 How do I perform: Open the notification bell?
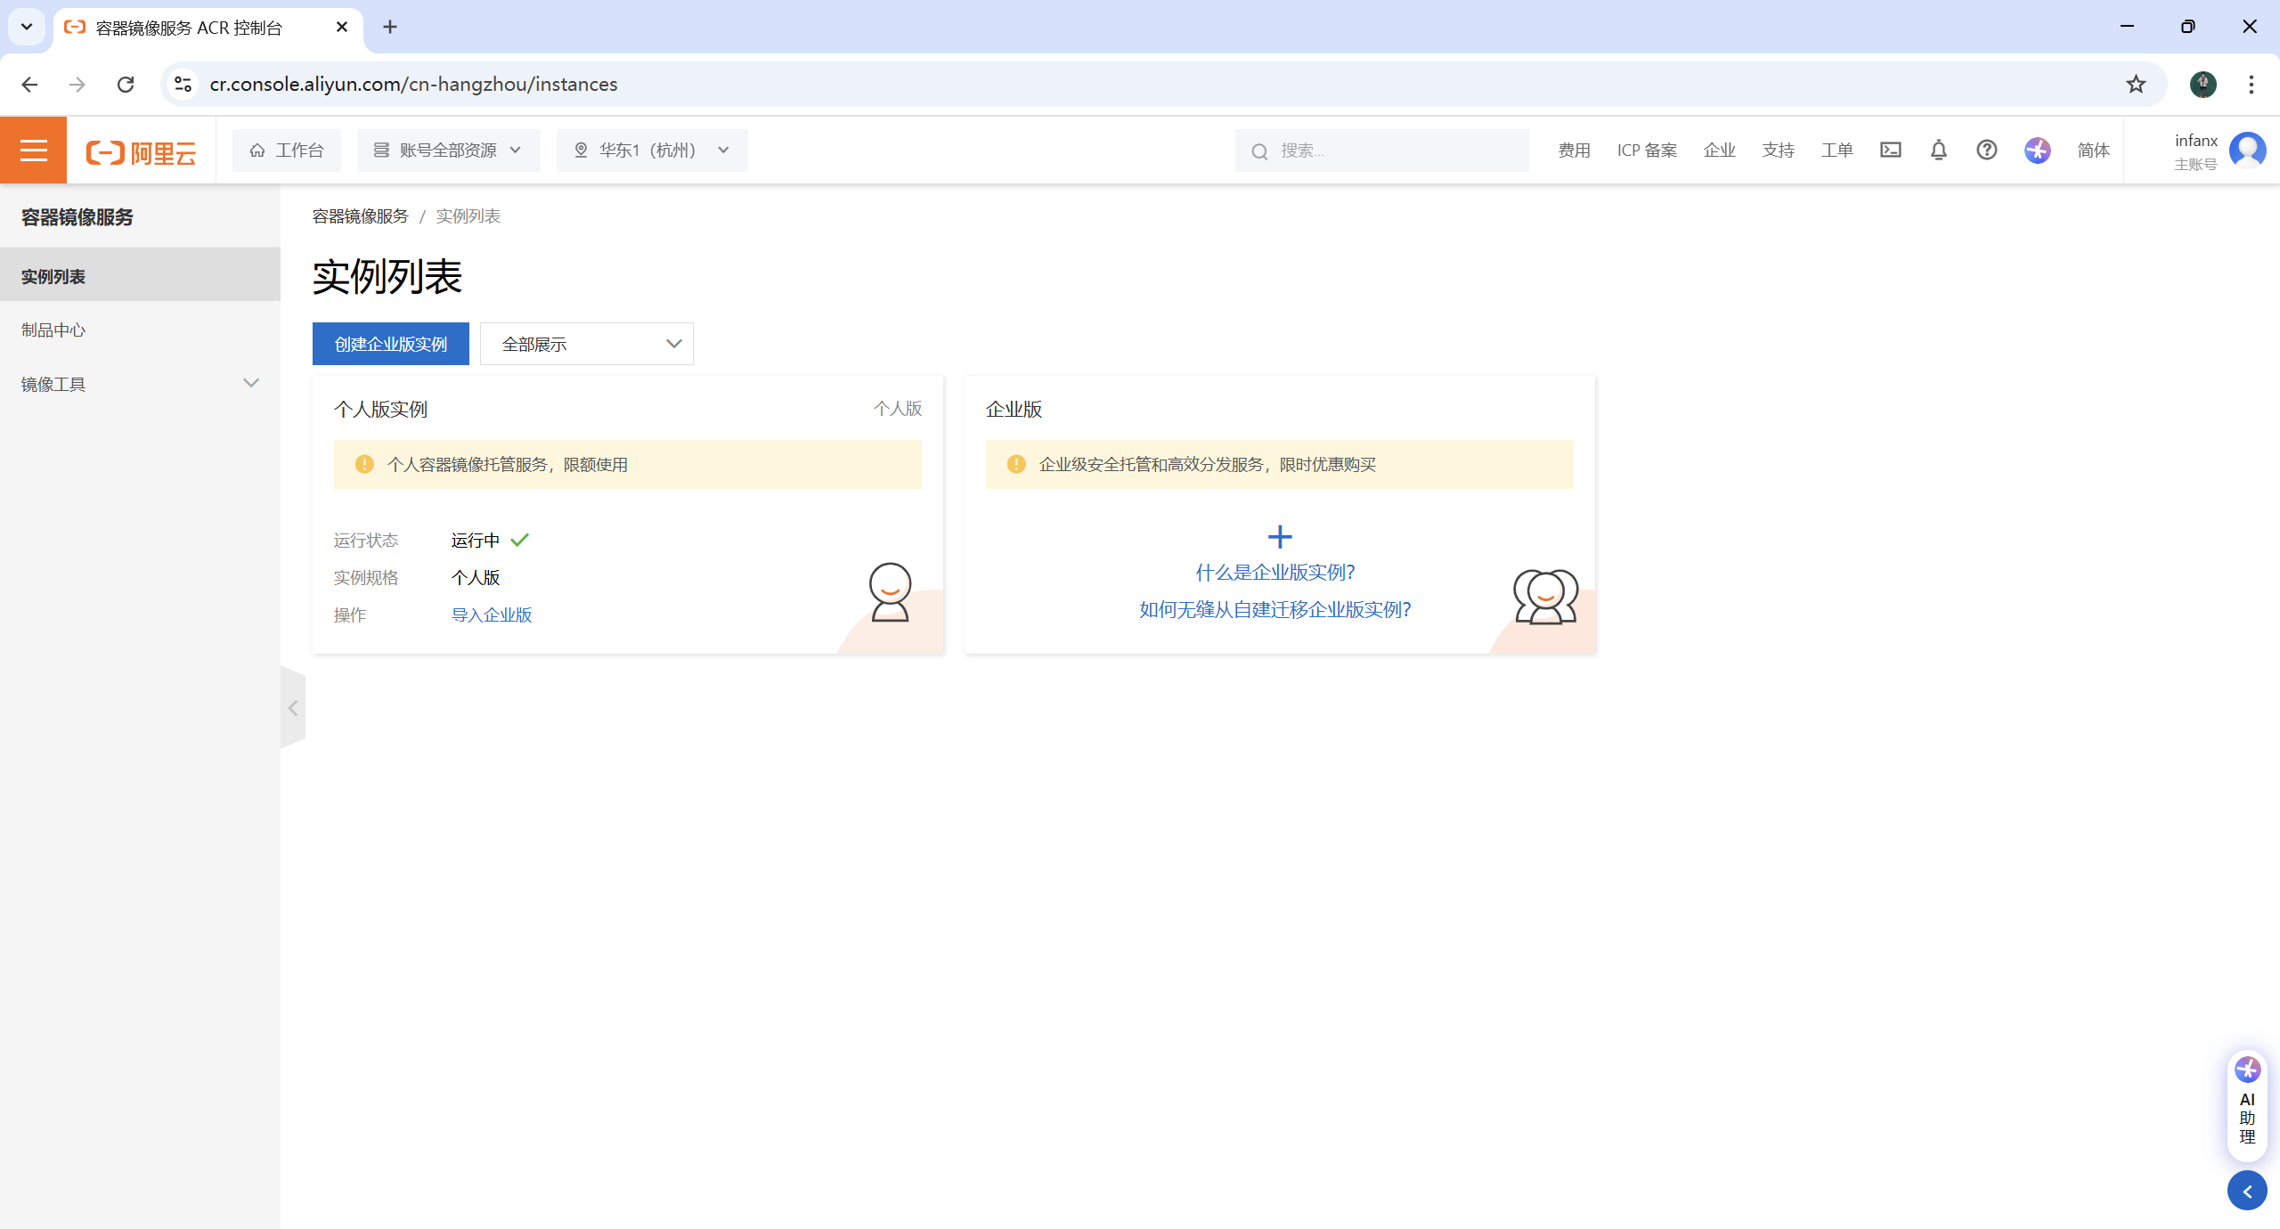1938,151
